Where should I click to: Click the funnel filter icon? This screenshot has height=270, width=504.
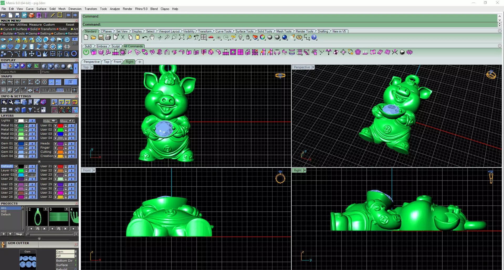click(x=30, y=110)
